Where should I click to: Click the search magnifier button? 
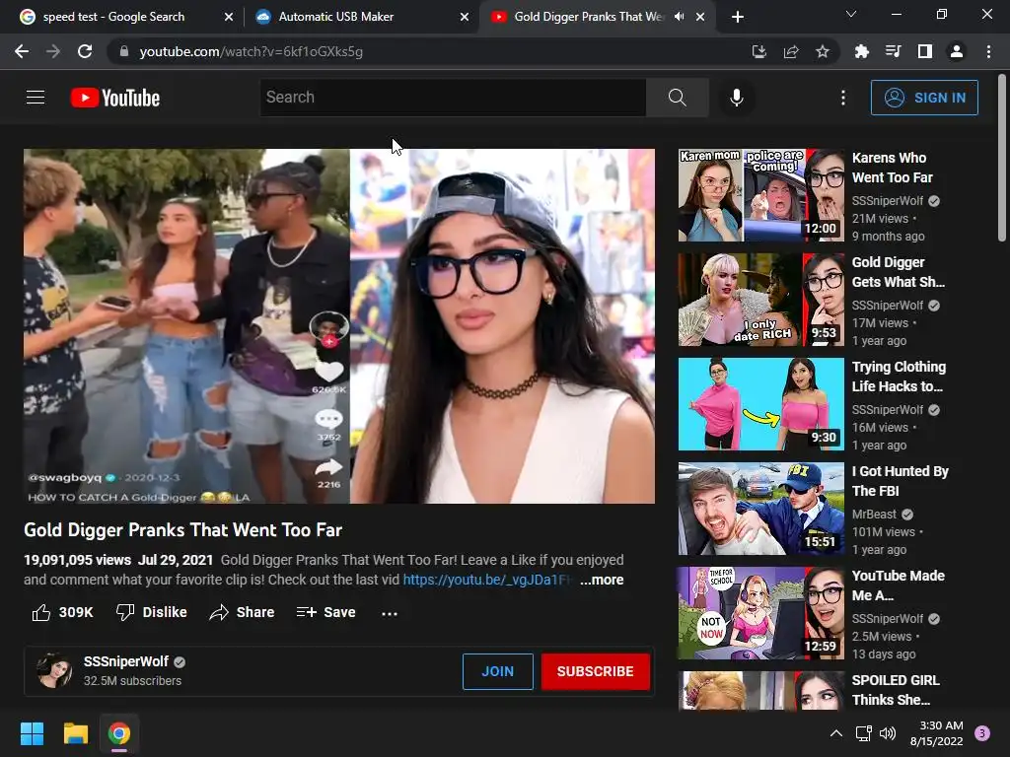[677, 98]
